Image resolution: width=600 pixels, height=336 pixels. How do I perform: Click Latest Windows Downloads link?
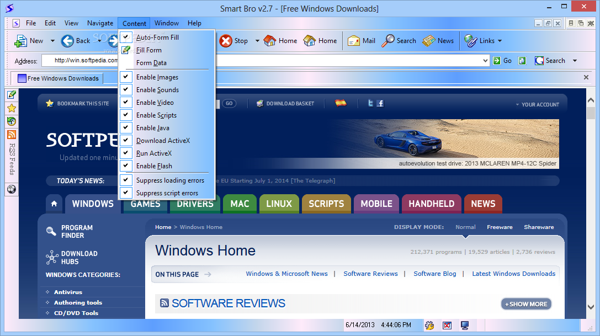(513, 274)
